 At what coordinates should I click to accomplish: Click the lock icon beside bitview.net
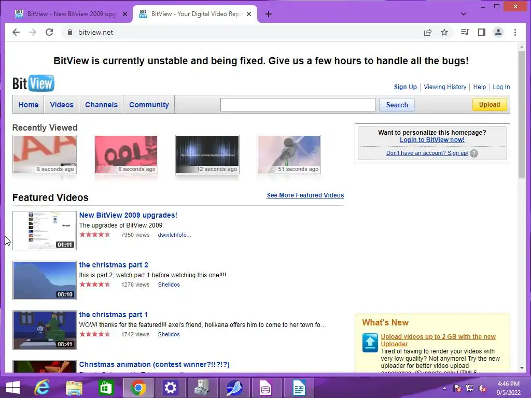pos(70,32)
